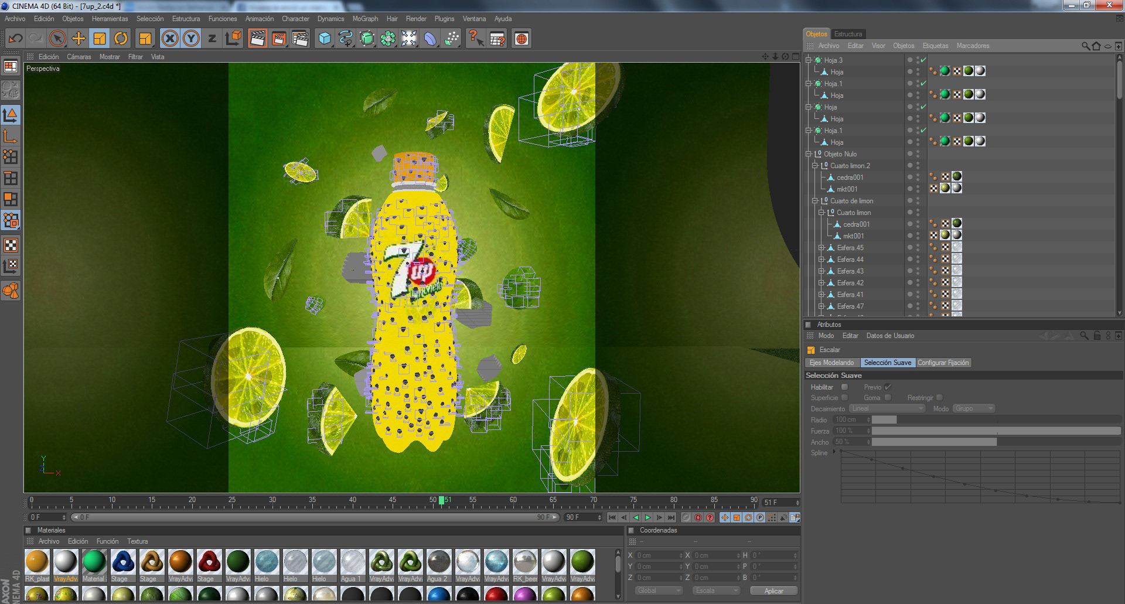Image resolution: width=1125 pixels, height=604 pixels.
Task: Open Configurar Fijación tab
Action: [x=943, y=363]
